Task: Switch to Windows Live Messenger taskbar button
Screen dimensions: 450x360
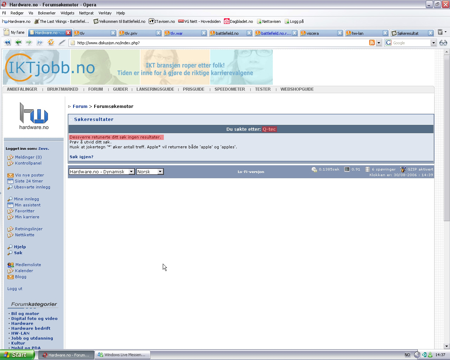Action: tap(123, 355)
